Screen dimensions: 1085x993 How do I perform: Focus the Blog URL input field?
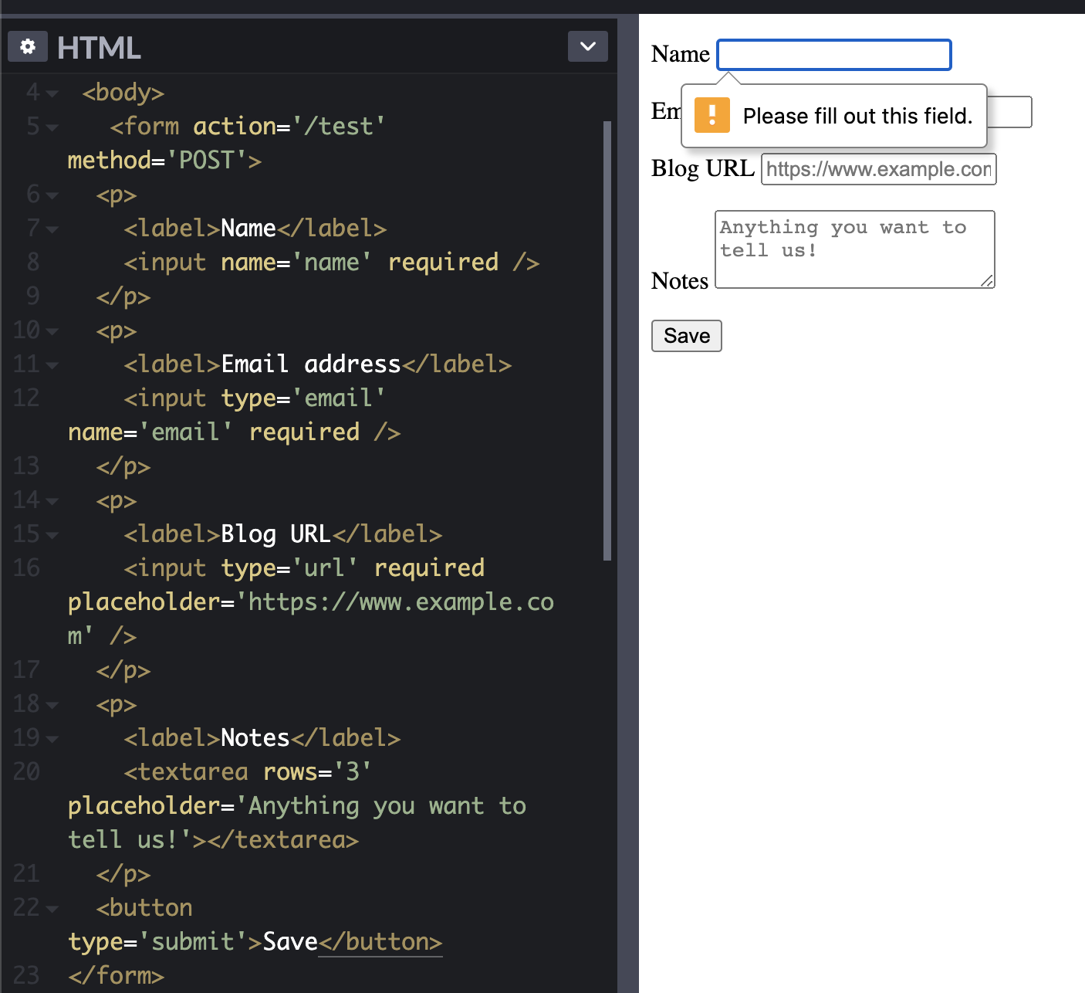878,169
